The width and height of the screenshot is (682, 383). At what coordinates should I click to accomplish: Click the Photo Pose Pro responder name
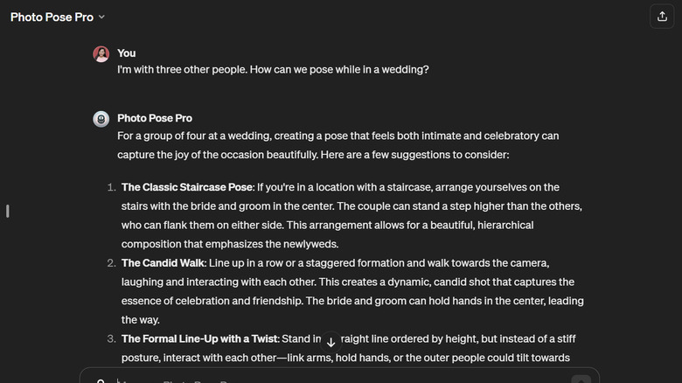click(x=155, y=118)
